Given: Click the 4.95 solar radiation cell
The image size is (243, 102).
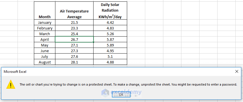Looking at the screenshot, I should [110, 51].
